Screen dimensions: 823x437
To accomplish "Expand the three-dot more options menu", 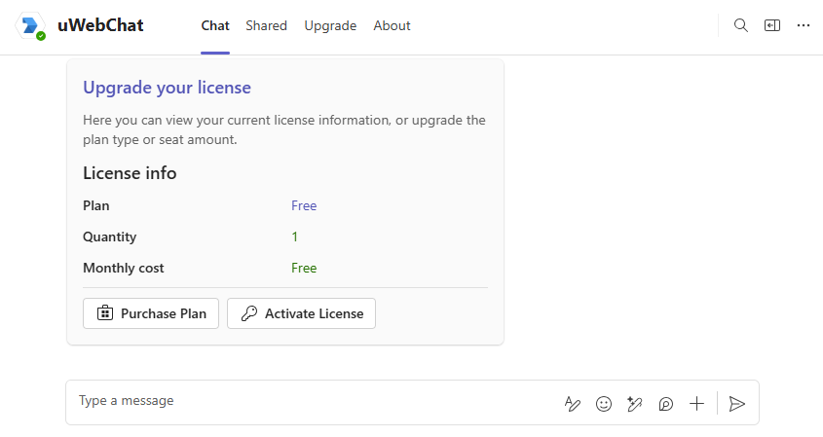I will (804, 26).
